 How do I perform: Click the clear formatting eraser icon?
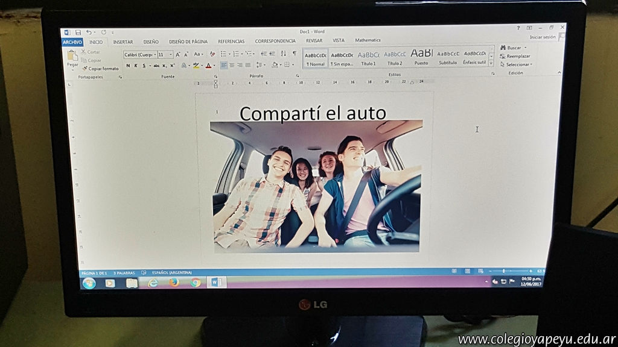(212, 54)
